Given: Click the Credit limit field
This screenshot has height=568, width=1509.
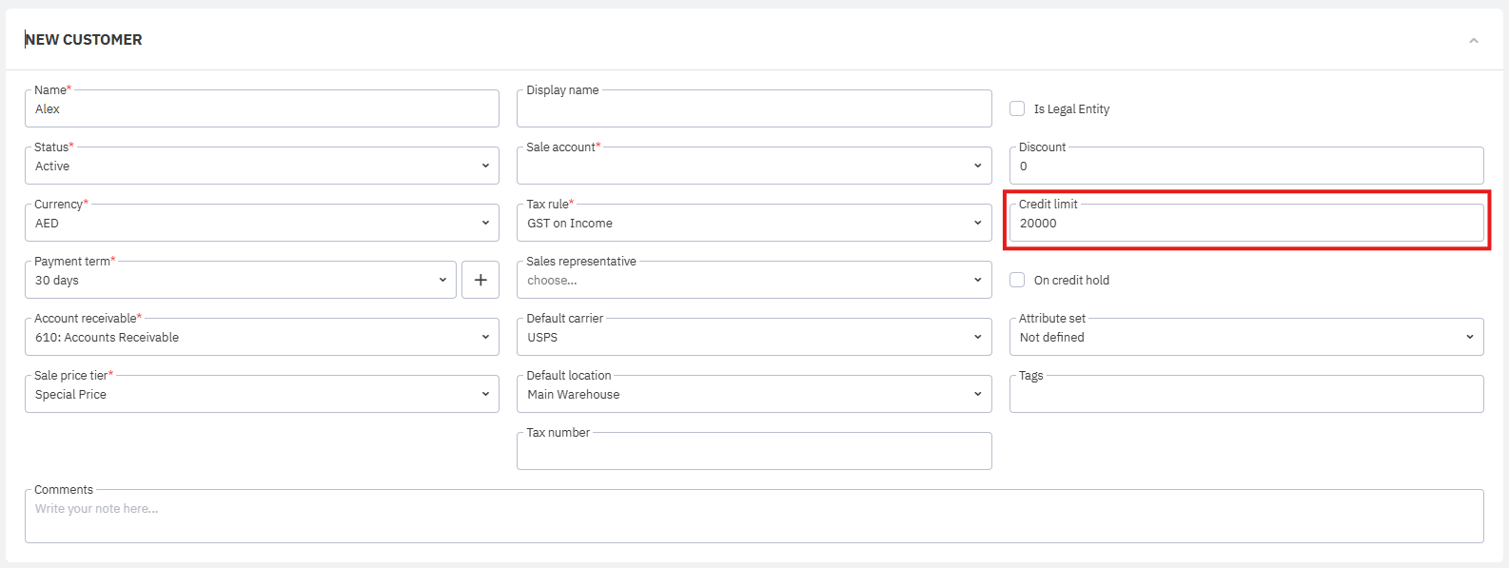Looking at the screenshot, I should (1245, 224).
